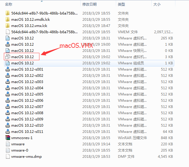
Task: Click disk icon of macOS 10.12-s008
Action: (x=8, y=113)
